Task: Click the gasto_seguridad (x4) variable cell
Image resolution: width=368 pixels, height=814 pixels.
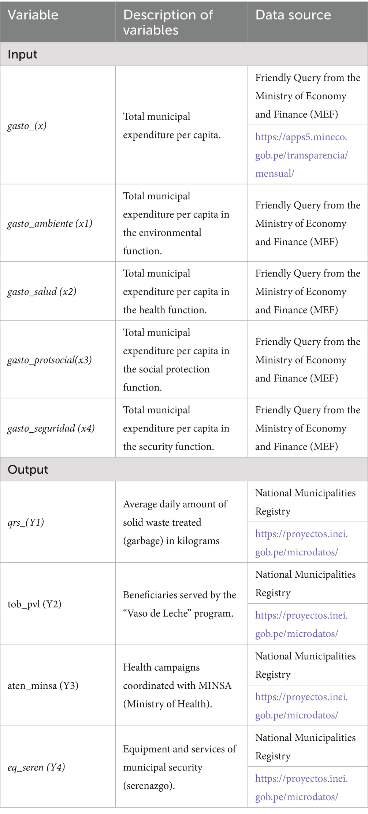Action: tap(51, 428)
